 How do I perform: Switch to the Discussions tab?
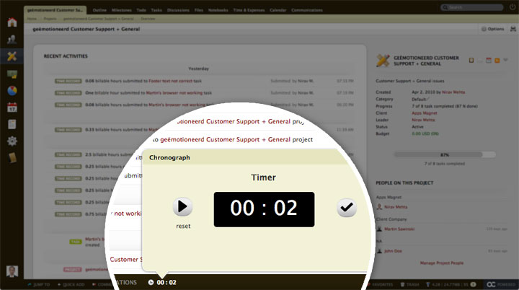coord(178,10)
